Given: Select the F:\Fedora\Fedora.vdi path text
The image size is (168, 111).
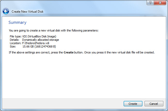Looking at the screenshot, I should pyautogui.click(x=36, y=43).
